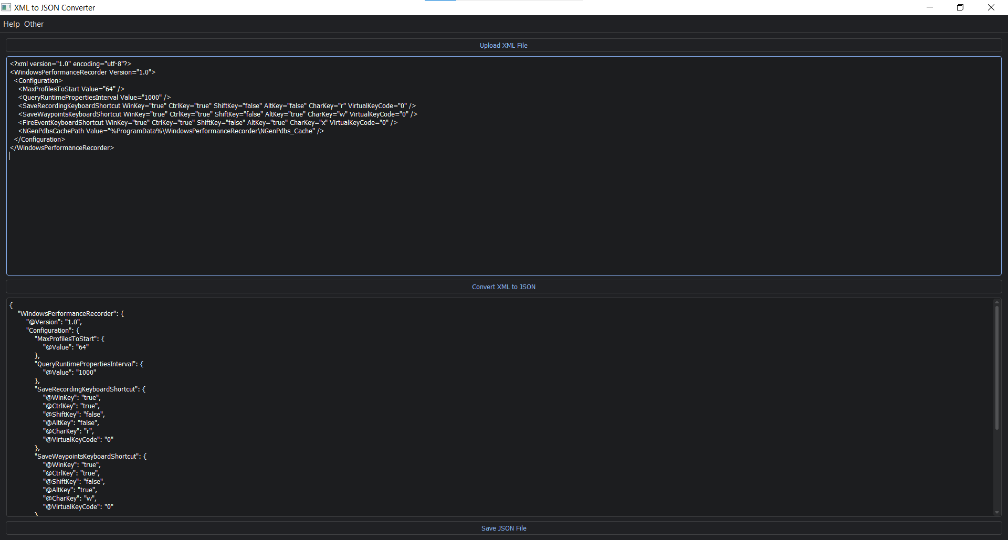This screenshot has height=540, width=1008.
Task: Click "@WinKey": "true" under SaveWaypointsKeyboardShortcut
Action: coord(72,465)
